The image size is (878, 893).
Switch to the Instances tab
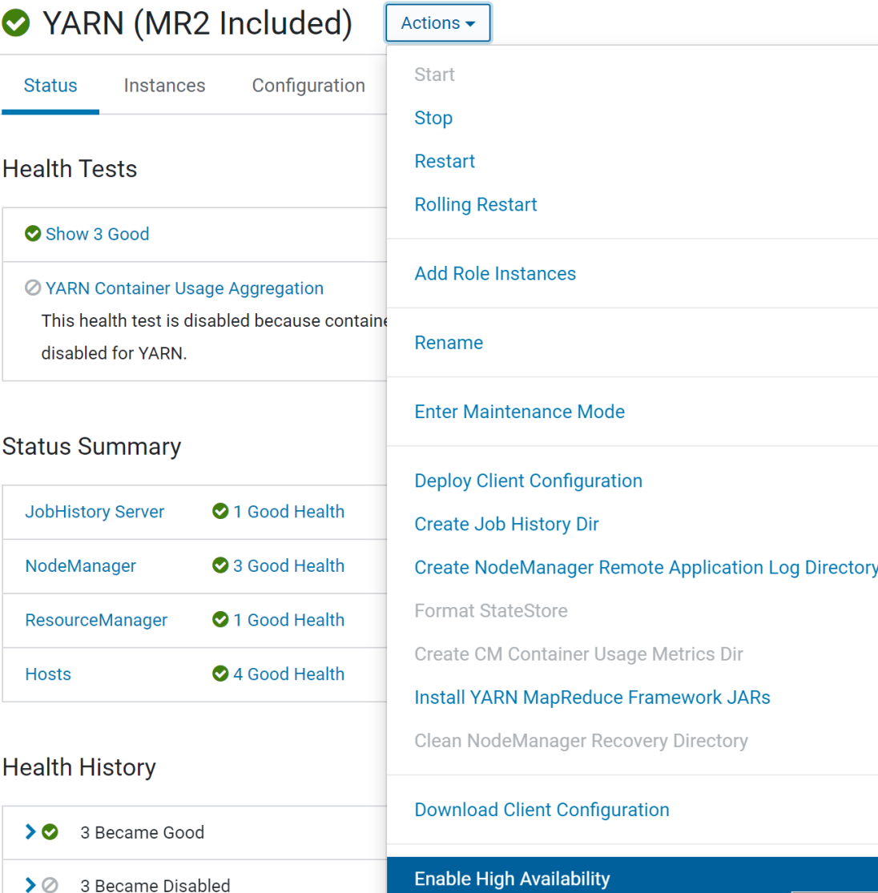point(164,85)
